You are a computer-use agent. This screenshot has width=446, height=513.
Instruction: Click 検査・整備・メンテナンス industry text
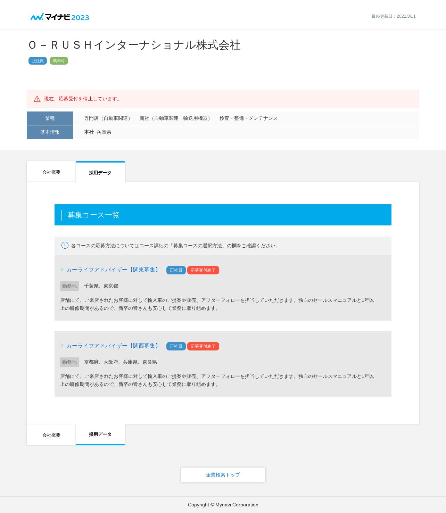[x=249, y=118]
